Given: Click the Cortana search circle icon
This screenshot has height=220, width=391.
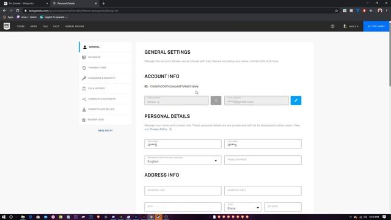Looking at the screenshot, I should coord(11,217).
